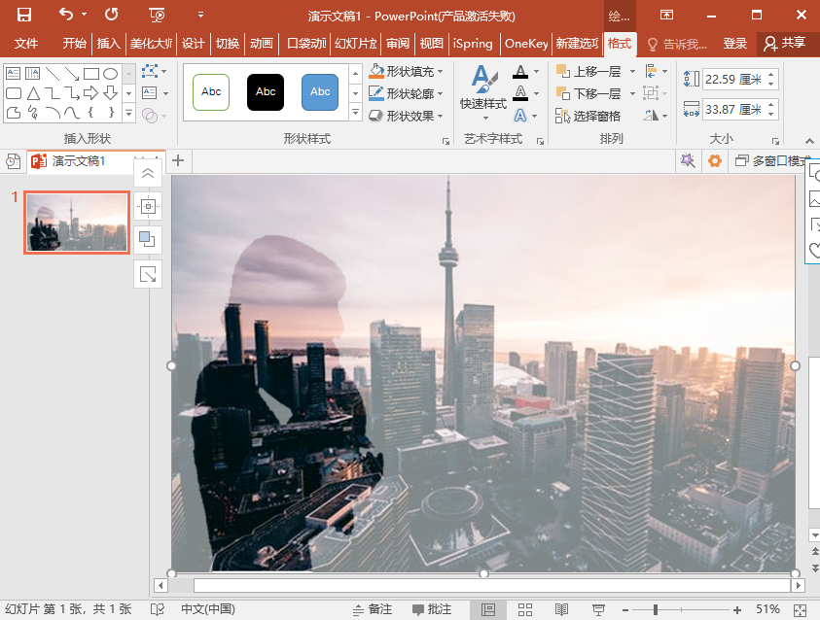Select the right block arrow shape
820x620 pixels.
pos(91,93)
